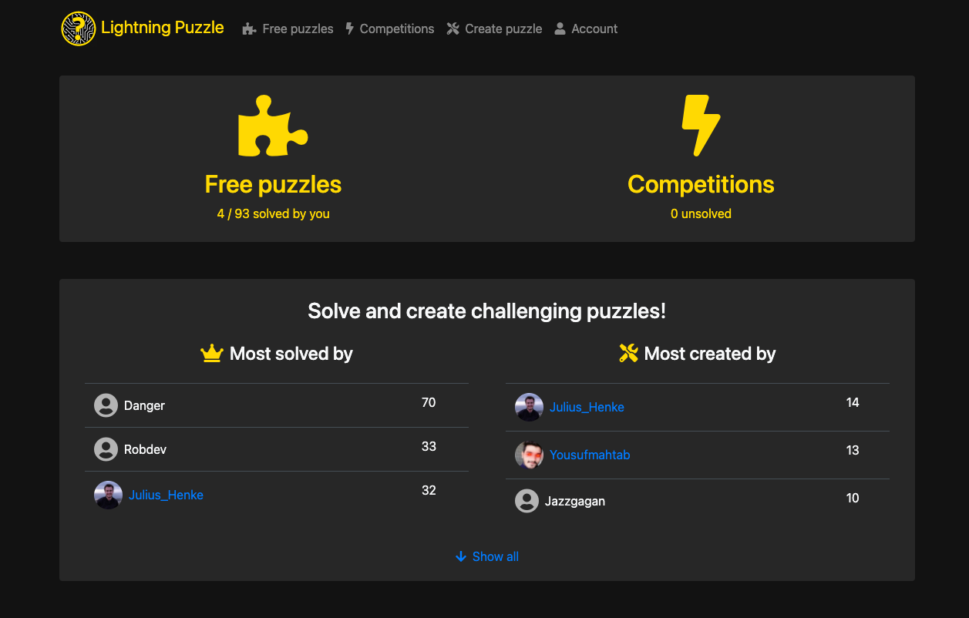Open the Free puzzles menu item
969x618 pixels.
point(297,29)
